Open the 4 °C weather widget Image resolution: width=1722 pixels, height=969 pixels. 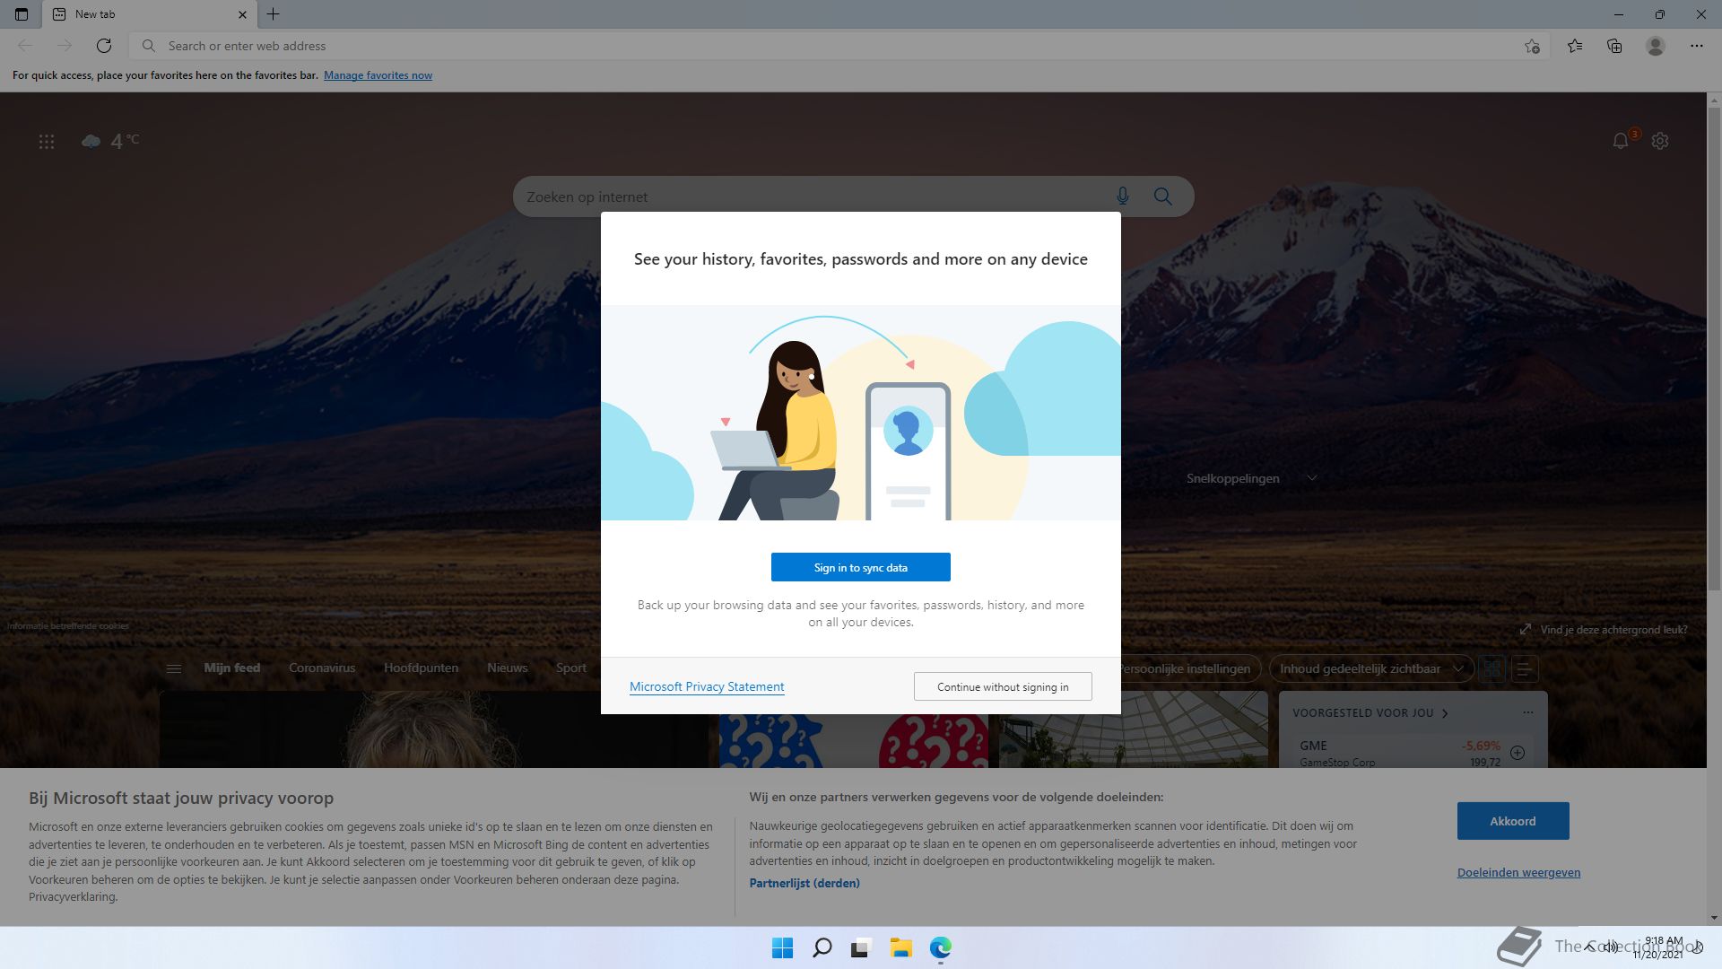click(x=110, y=141)
